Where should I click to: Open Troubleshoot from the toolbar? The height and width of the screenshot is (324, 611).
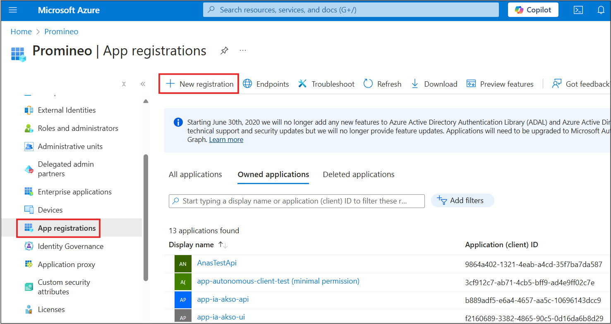pyautogui.click(x=326, y=84)
